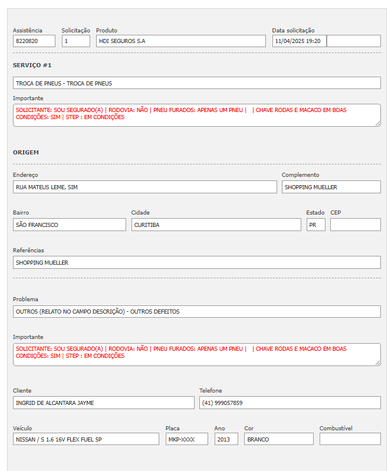This screenshot has width=388, height=471.
Task: Select the Veículo field showing NISSAN
Action: [86, 439]
